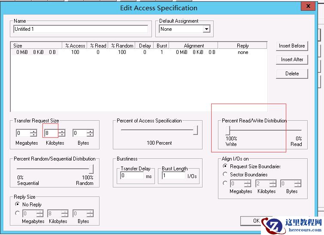Close the Edit Access Specification dialog

308,6
